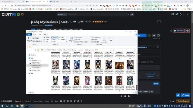Viewport: 193px width, 108px height.
Task: Click the Support Us link in footer
Action: pyautogui.click(x=19, y=101)
